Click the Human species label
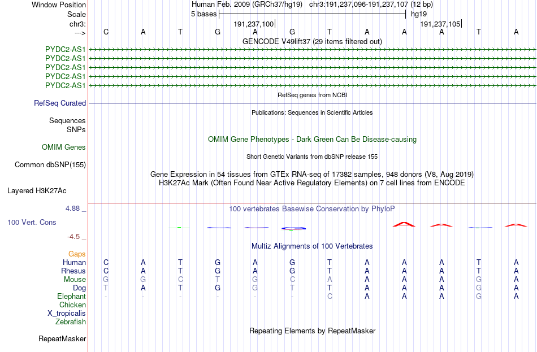The image size is (537, 352). pyautogui.click(x=74, y=262)
